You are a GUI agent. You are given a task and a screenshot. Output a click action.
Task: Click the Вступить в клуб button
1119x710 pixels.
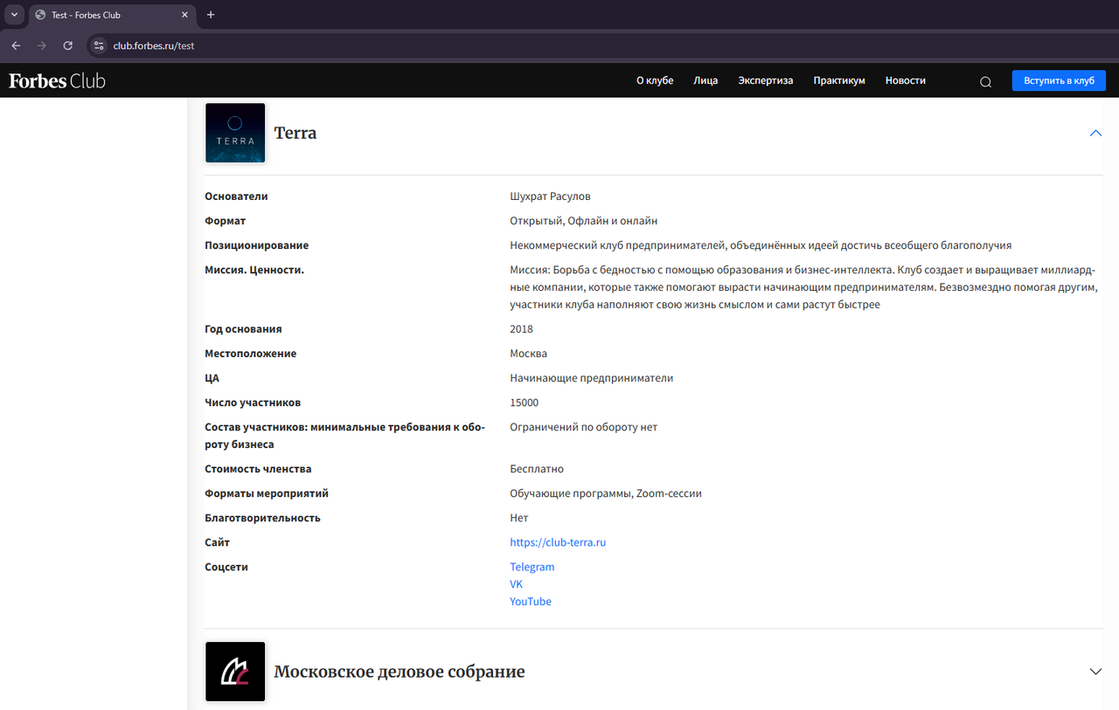coord(1059,80)
